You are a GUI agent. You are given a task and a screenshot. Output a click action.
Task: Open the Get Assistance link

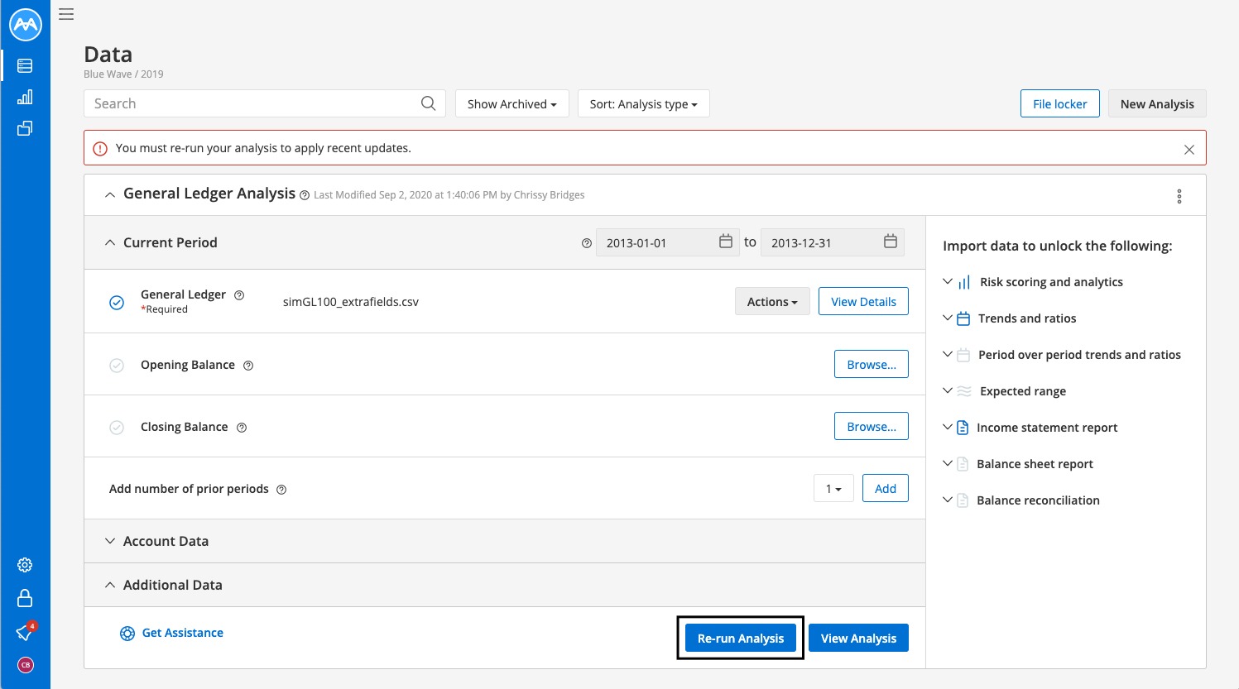pyautogui.click(x=182, y=633)
